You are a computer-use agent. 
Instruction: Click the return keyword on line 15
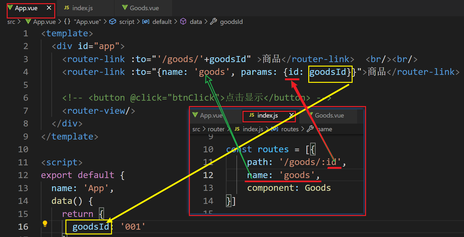[x=78, y=214]
